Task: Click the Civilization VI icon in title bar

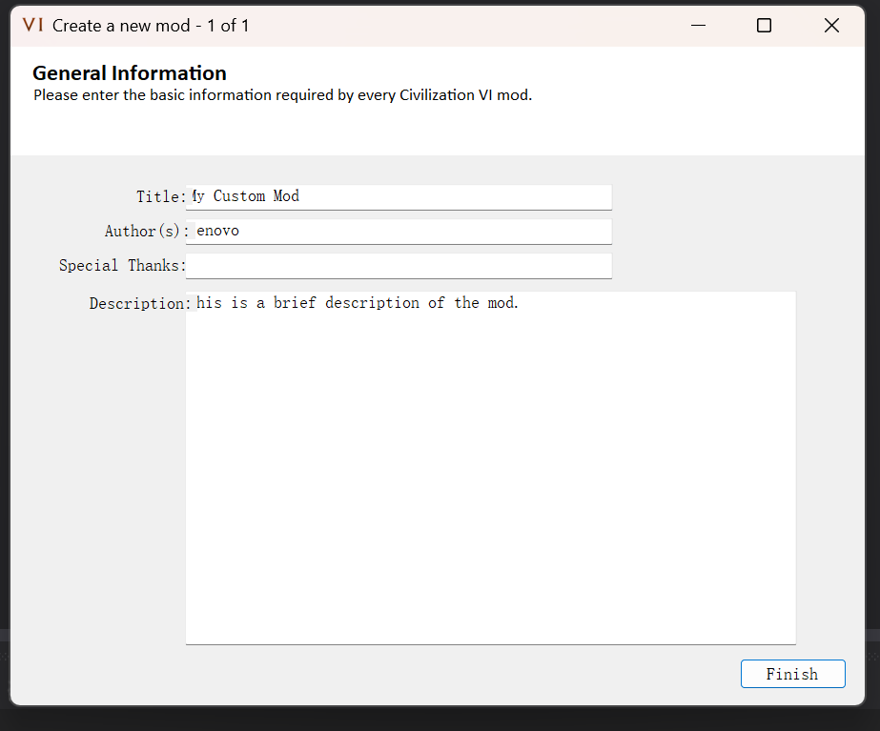Action: 33,25
